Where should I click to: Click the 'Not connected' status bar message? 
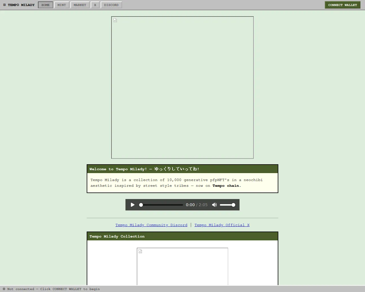tap(54, 289)
